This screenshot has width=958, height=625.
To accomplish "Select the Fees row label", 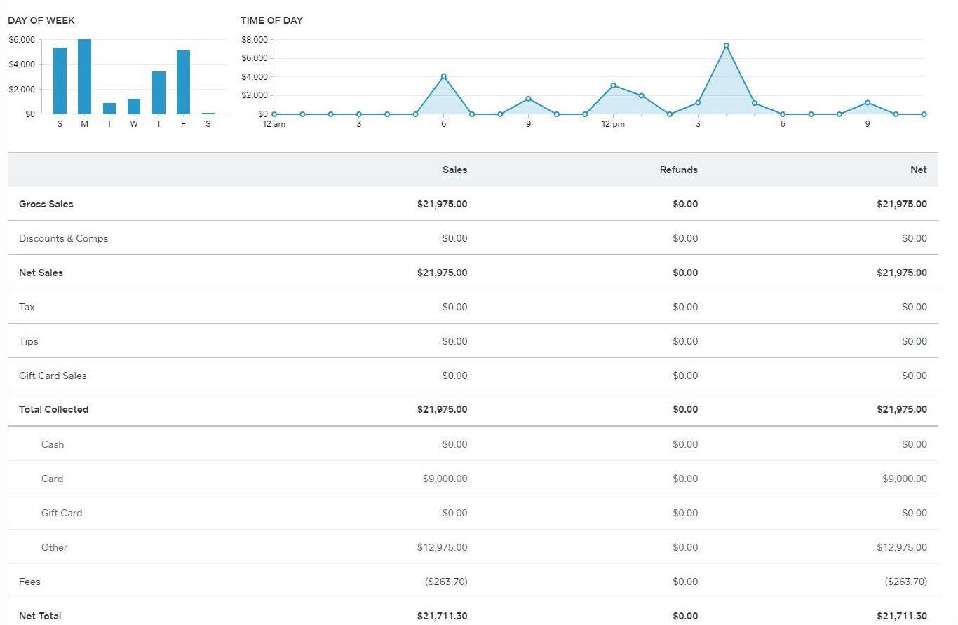I will tap(29, 582).
